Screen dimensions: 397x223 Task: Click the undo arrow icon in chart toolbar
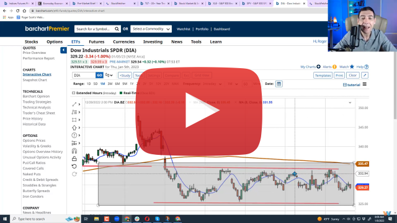coord(74,167)
